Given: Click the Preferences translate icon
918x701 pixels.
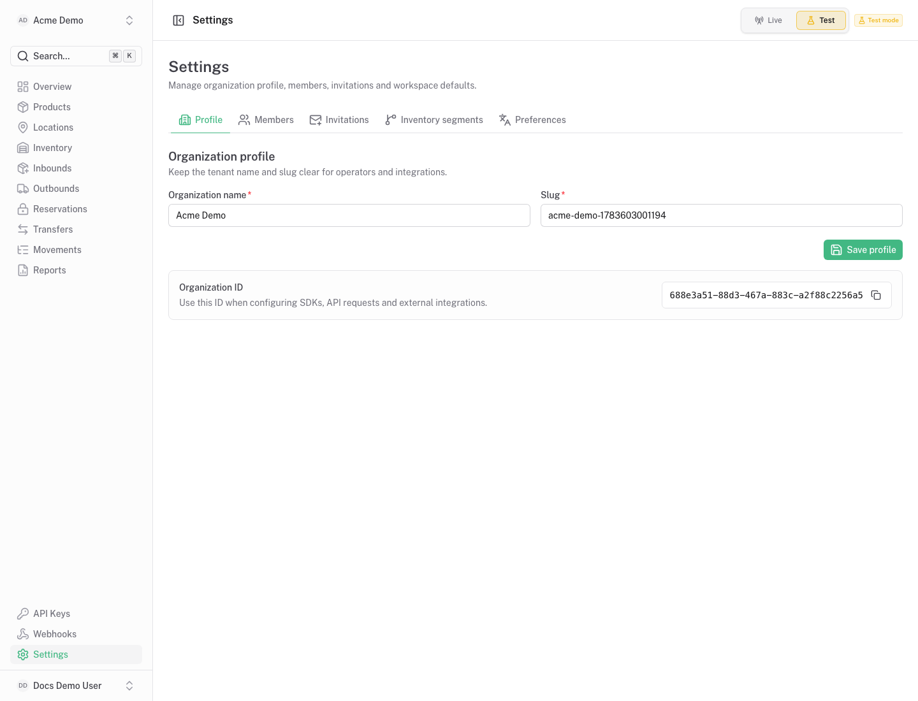Looking at the screenshot, I should (x=505, y=120).
